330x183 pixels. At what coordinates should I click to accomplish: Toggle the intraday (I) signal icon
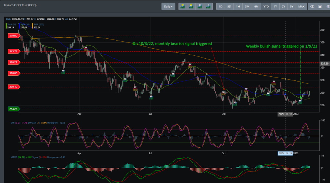tap(208, 7)
